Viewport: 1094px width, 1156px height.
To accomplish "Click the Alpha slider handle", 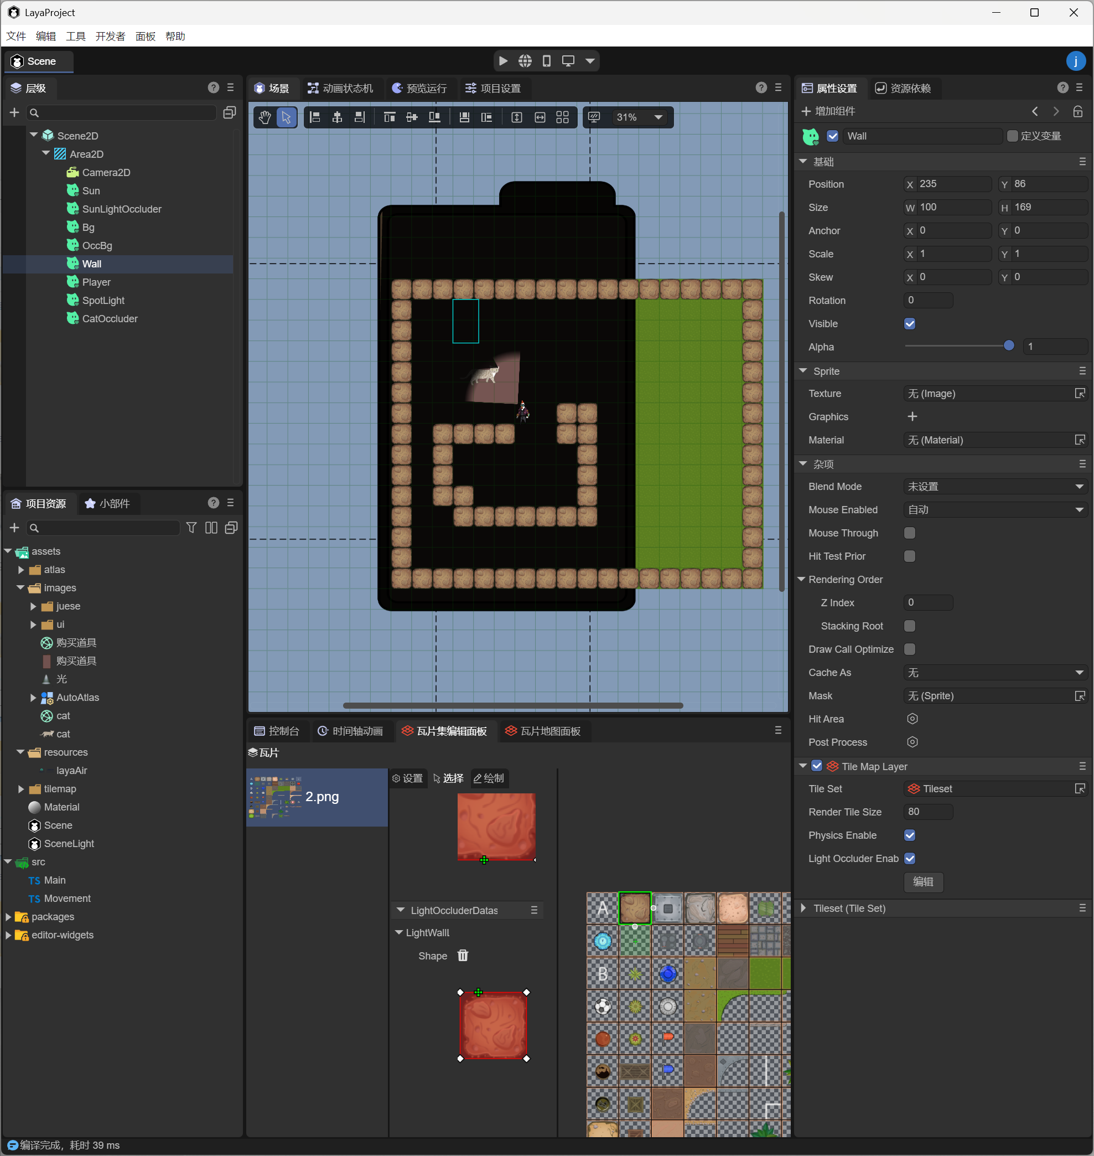I will click(1008, 346).
